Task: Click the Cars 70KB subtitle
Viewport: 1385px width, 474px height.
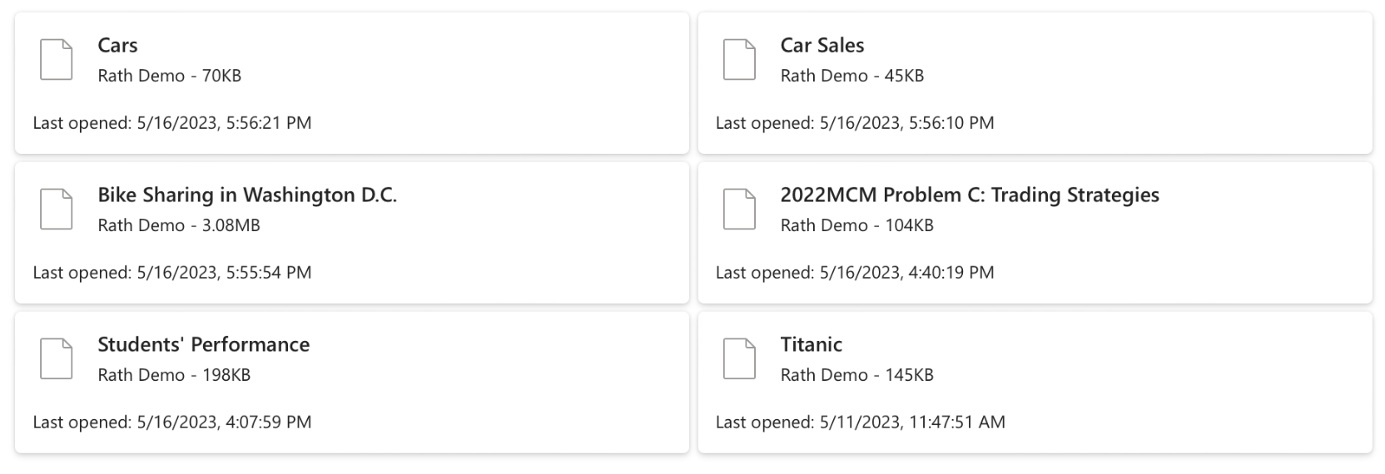Action: point(169,76)
